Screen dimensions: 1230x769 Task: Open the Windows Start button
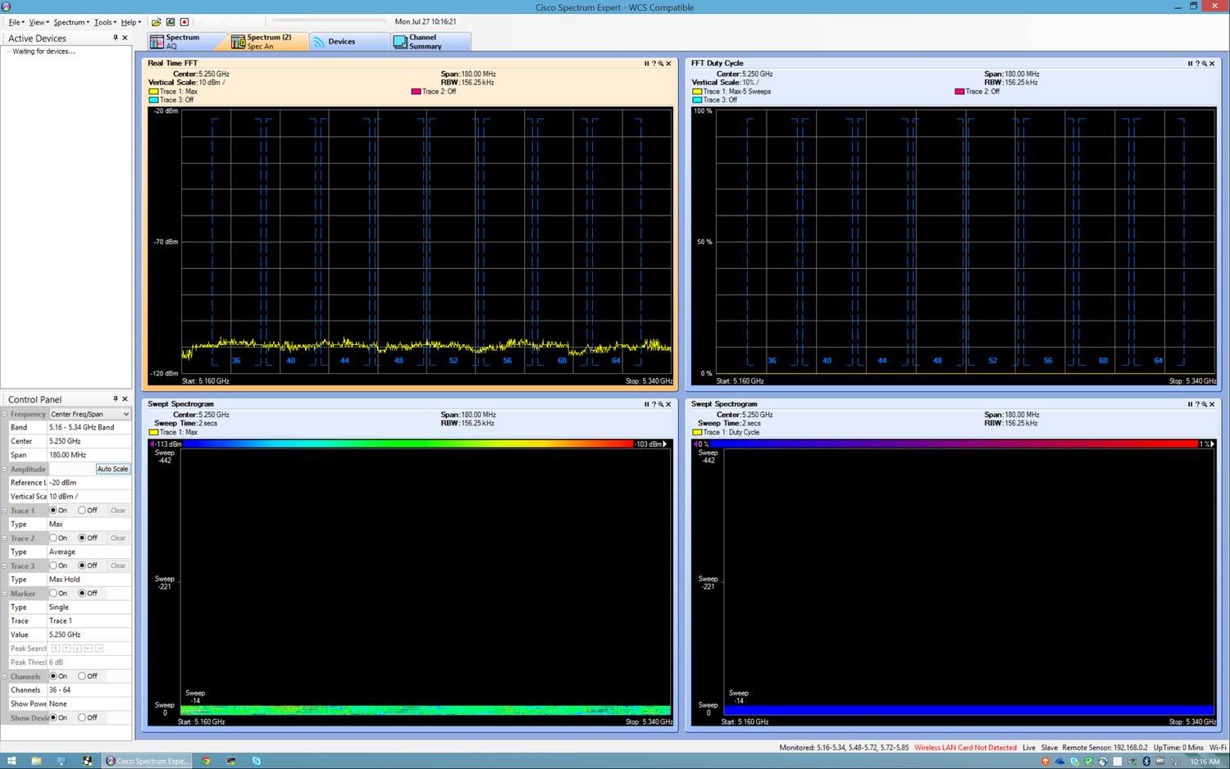coord(11,761)
